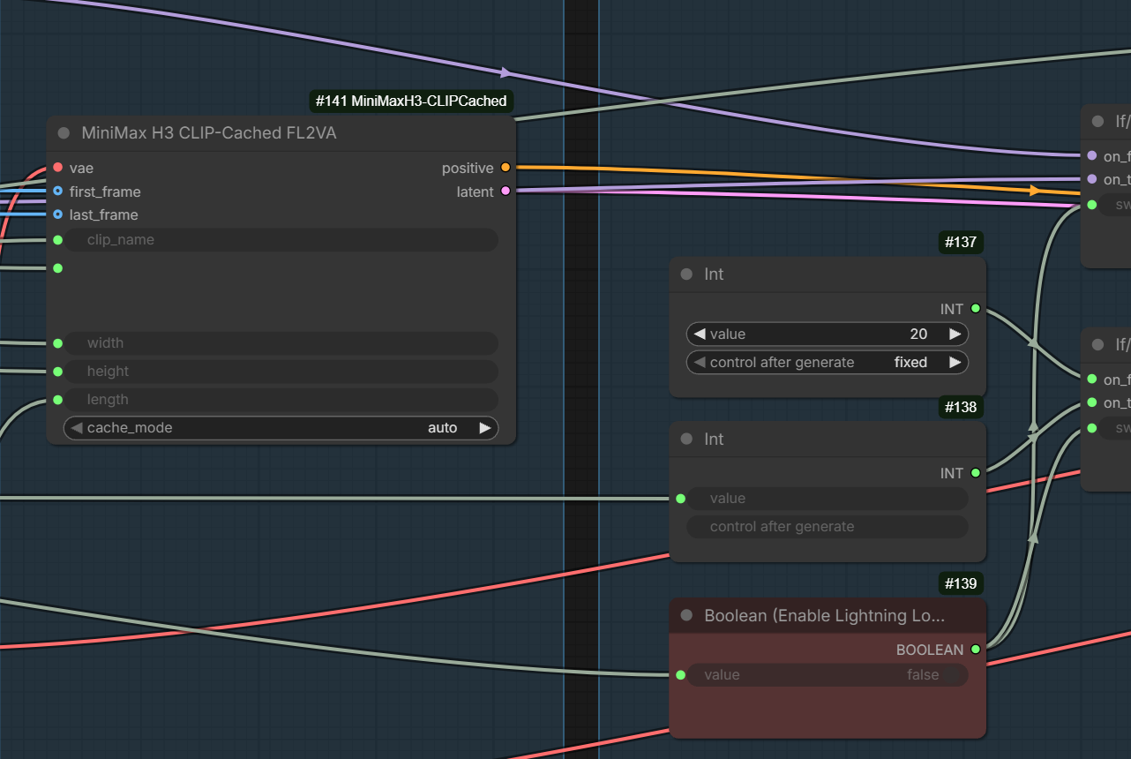Click the #141 MiniMaxH3-CLIPCached badge
The height and width of the screenshot is (759, 1131).
(411, 101)
